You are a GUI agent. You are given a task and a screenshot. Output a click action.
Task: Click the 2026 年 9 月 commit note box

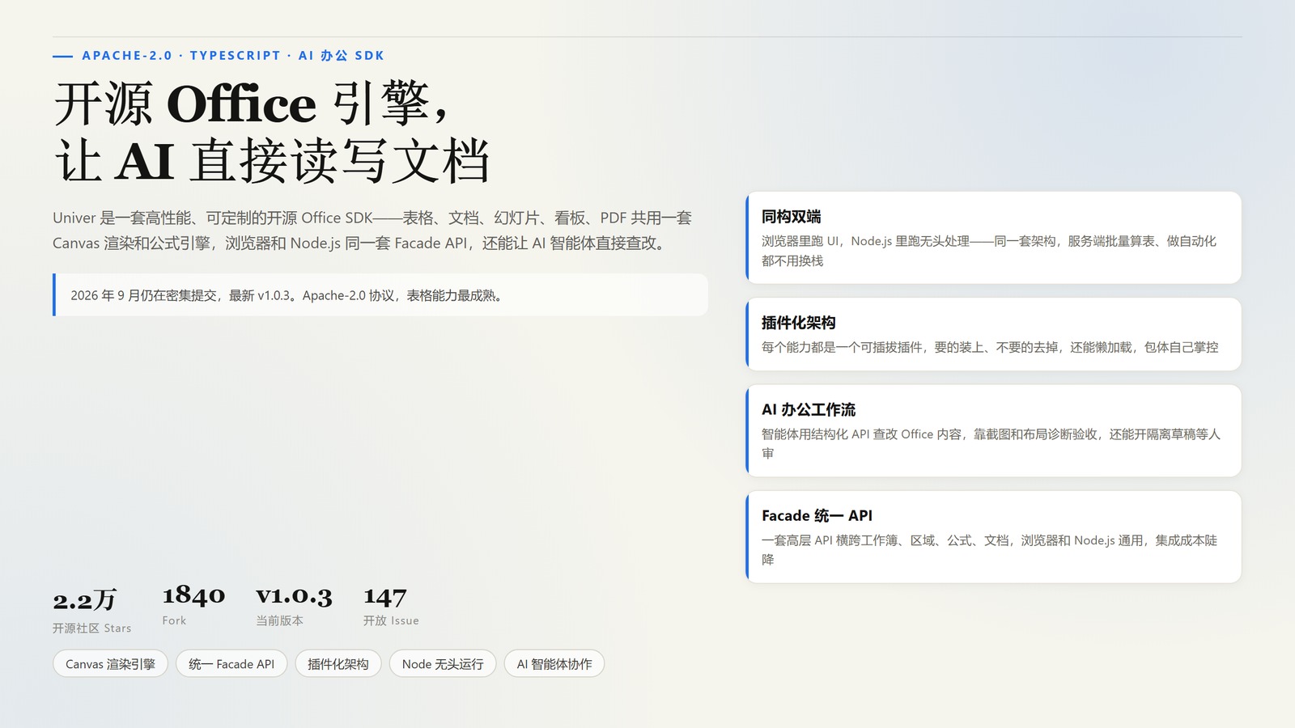(380, 295)
